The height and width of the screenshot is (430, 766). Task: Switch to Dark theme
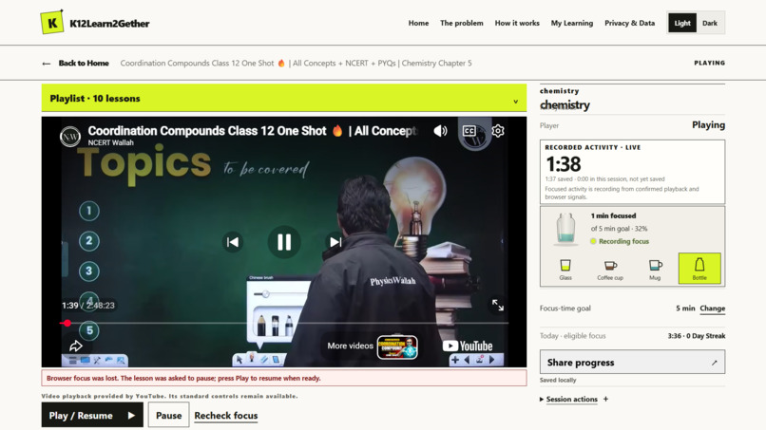click(x=709, y=23)
